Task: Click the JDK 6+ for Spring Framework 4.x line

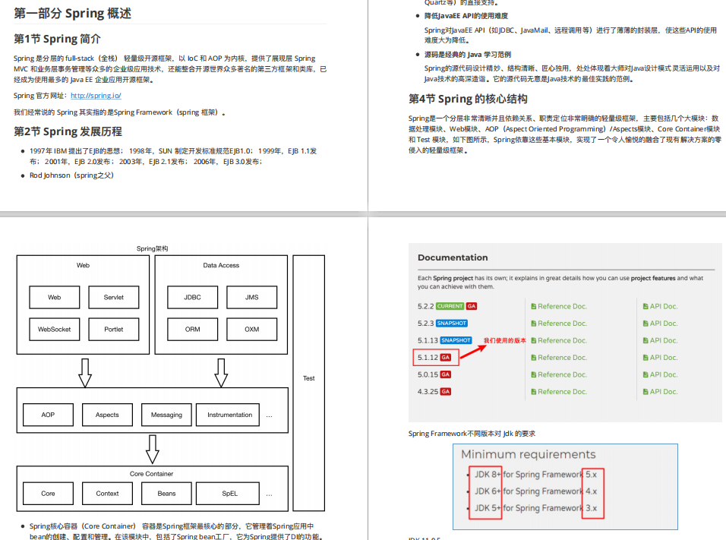Action: click(535, 491)
